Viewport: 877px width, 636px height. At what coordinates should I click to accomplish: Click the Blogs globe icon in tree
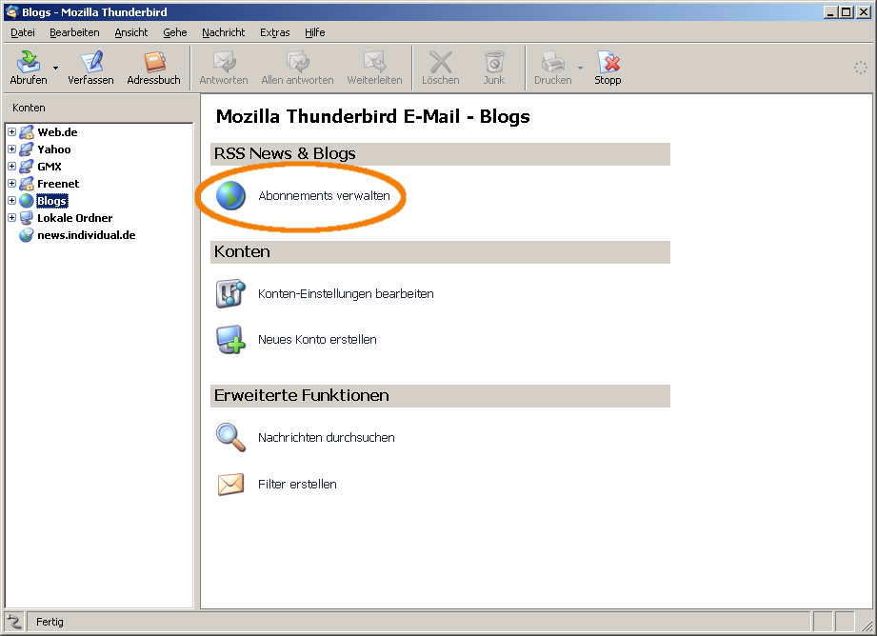27,200
